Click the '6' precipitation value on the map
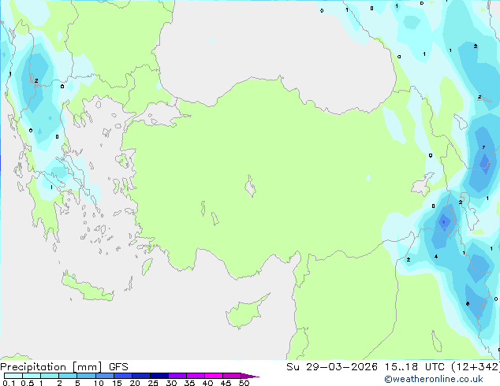 (x=468, y=303)
